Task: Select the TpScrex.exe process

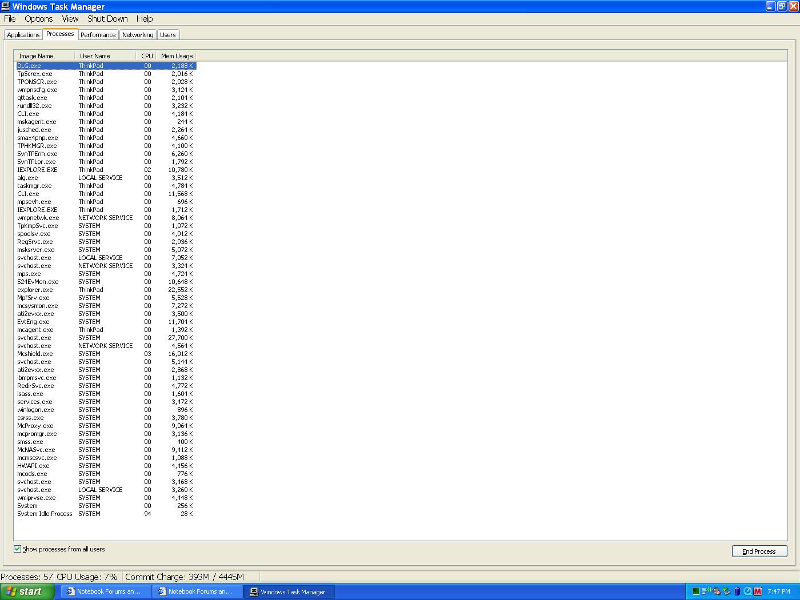Action: [x=106, y=74]
